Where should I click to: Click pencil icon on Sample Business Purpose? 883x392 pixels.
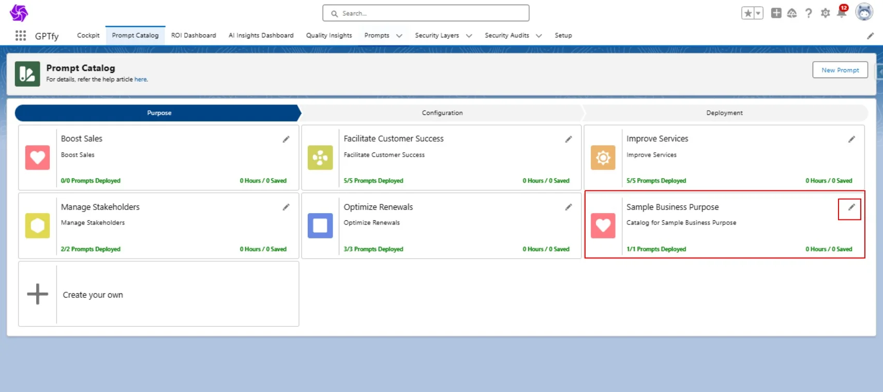851,207
